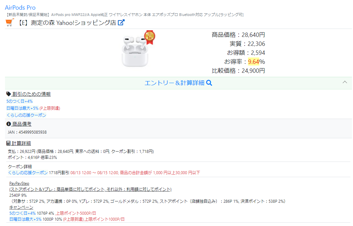Click the red 上限ポイント1000P/日 note
The height and width of the screenshot is (226, 353).
104,219
